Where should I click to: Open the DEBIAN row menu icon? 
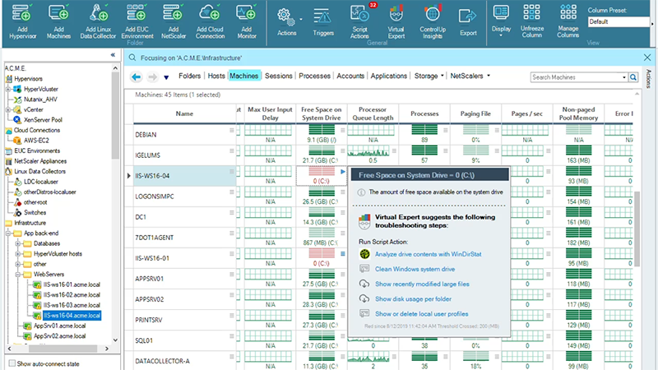coord(232,131)
